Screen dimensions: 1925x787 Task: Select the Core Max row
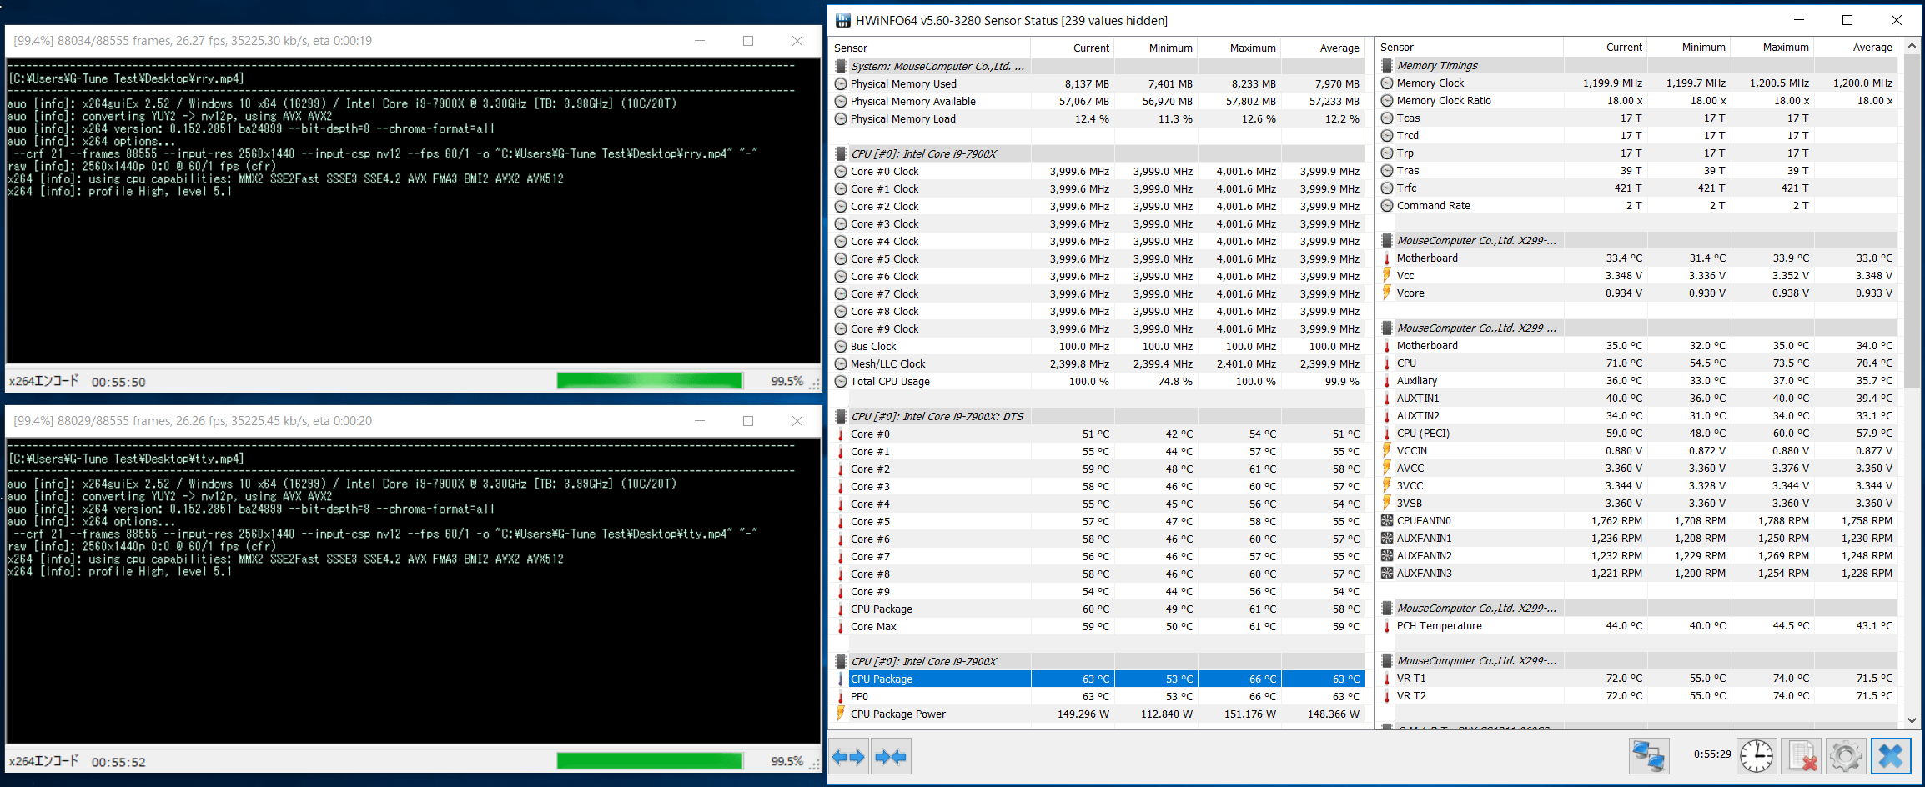[x=1098, y=627]
